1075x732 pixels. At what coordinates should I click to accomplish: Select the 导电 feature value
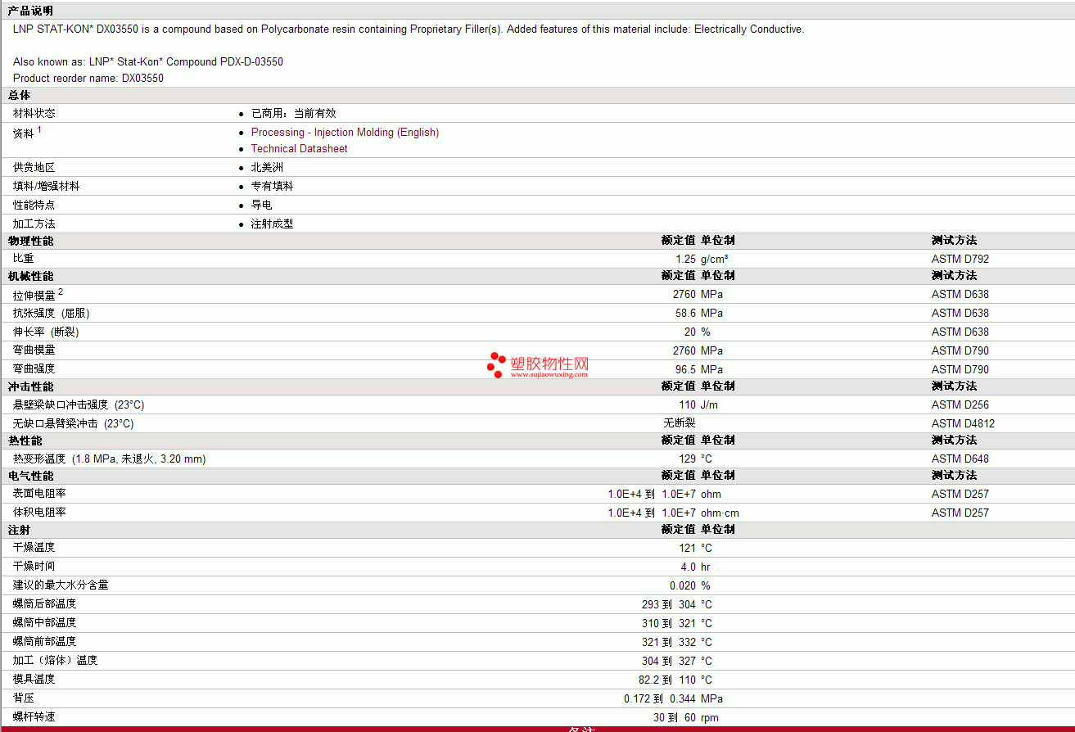tap(261, 205)
